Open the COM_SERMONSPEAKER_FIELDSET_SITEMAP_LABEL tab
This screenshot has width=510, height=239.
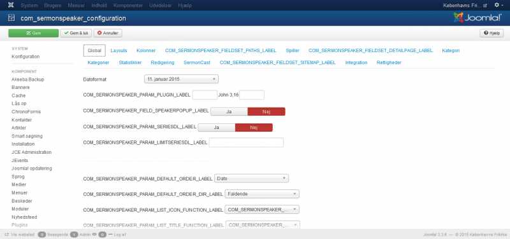277,62
